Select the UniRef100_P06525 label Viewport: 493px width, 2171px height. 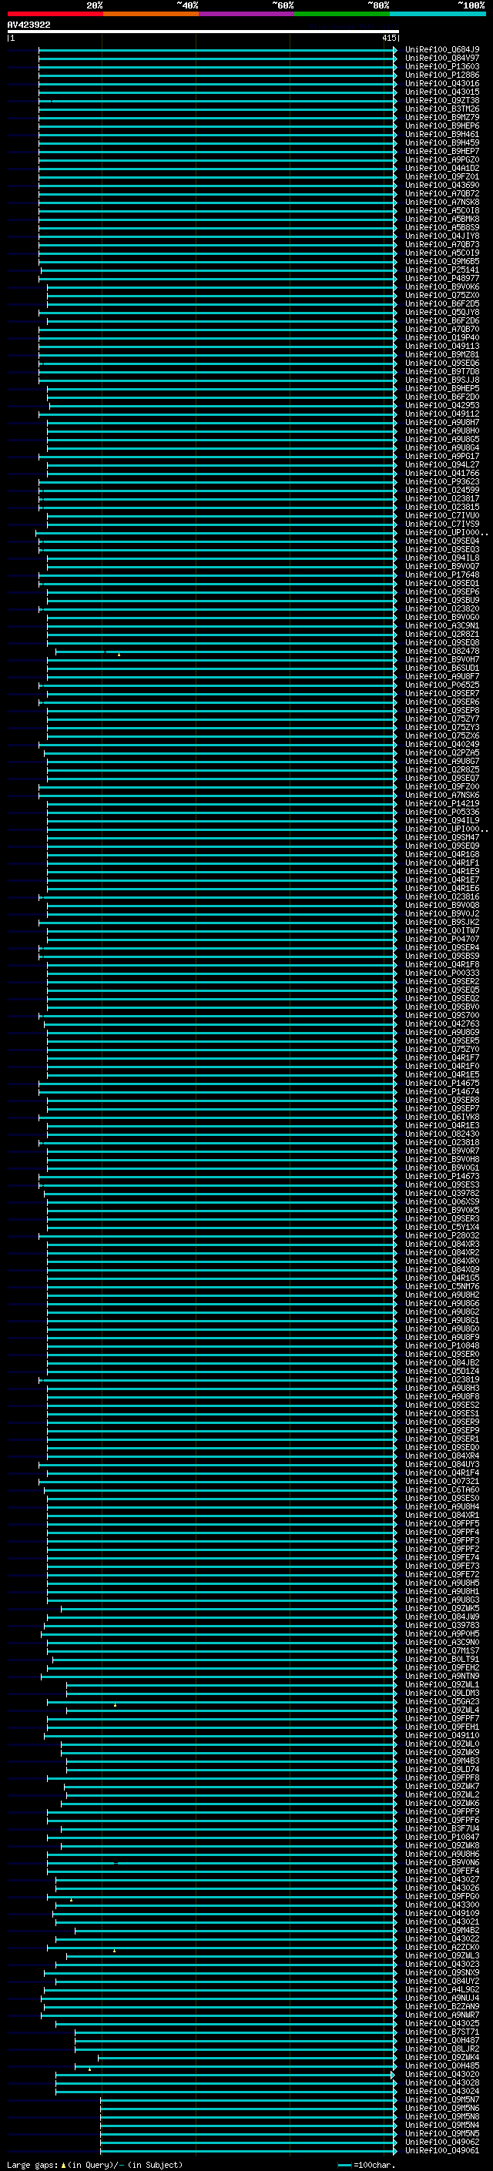441,685
